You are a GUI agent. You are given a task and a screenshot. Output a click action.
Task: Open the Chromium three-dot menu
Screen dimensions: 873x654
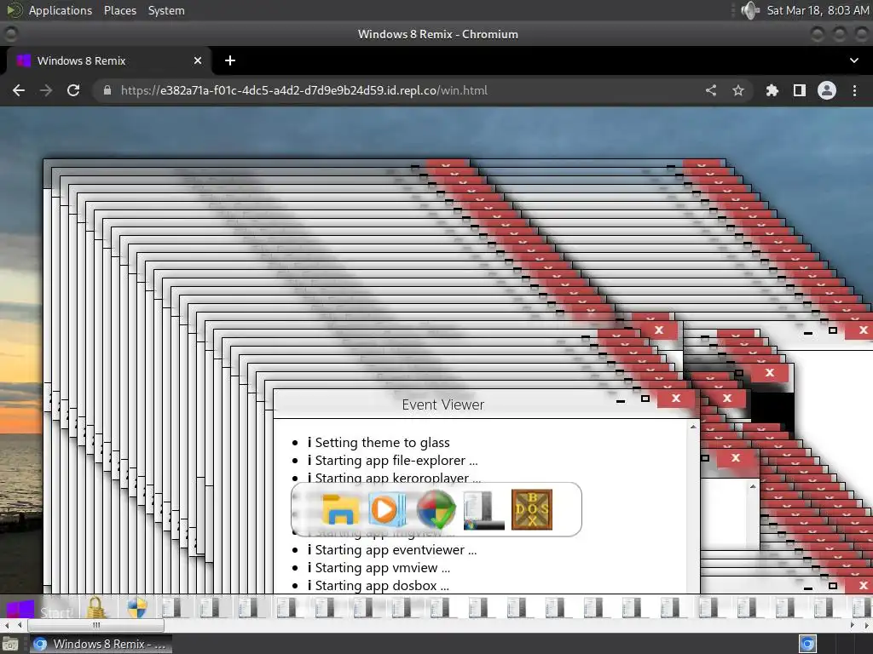click(854, 90)
